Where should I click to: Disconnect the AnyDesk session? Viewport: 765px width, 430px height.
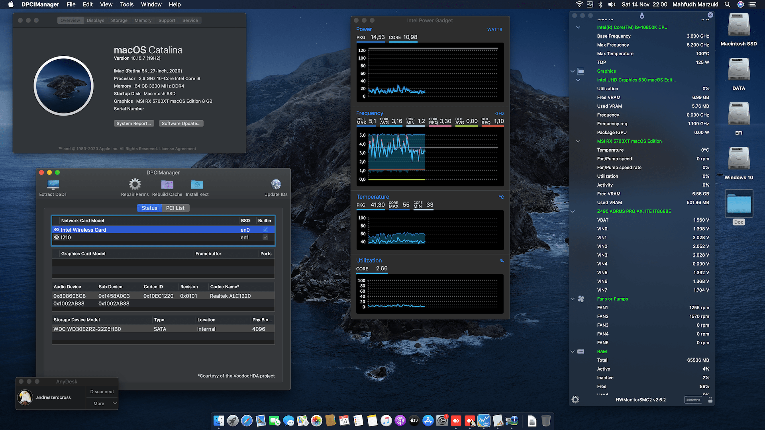tap(102, 391)
